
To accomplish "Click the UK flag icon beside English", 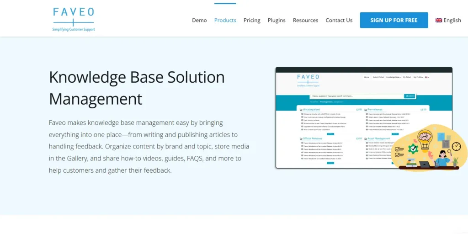I will coord(438,20).
